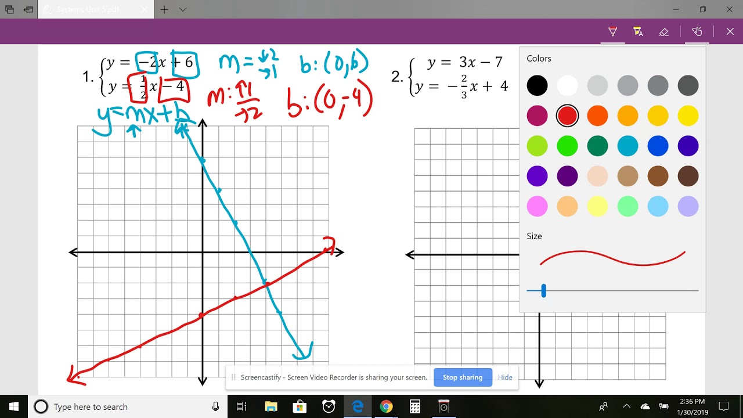This screenshot has height=418, width=743.
Task: Open the Calculator taskbar icon
Action: (x=415, y=406)
